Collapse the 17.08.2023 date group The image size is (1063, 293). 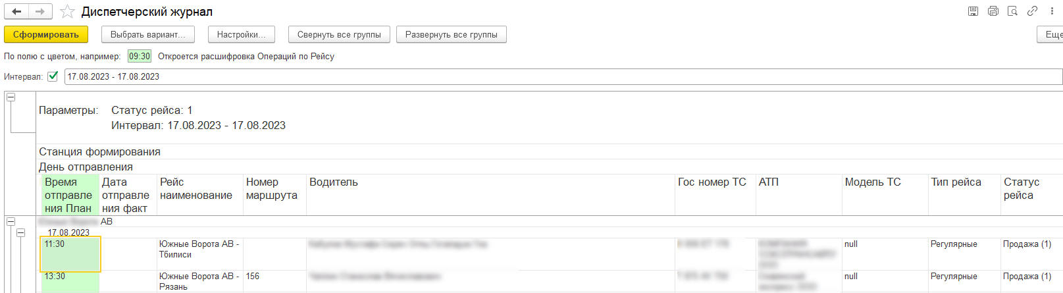tap(21, 232)
